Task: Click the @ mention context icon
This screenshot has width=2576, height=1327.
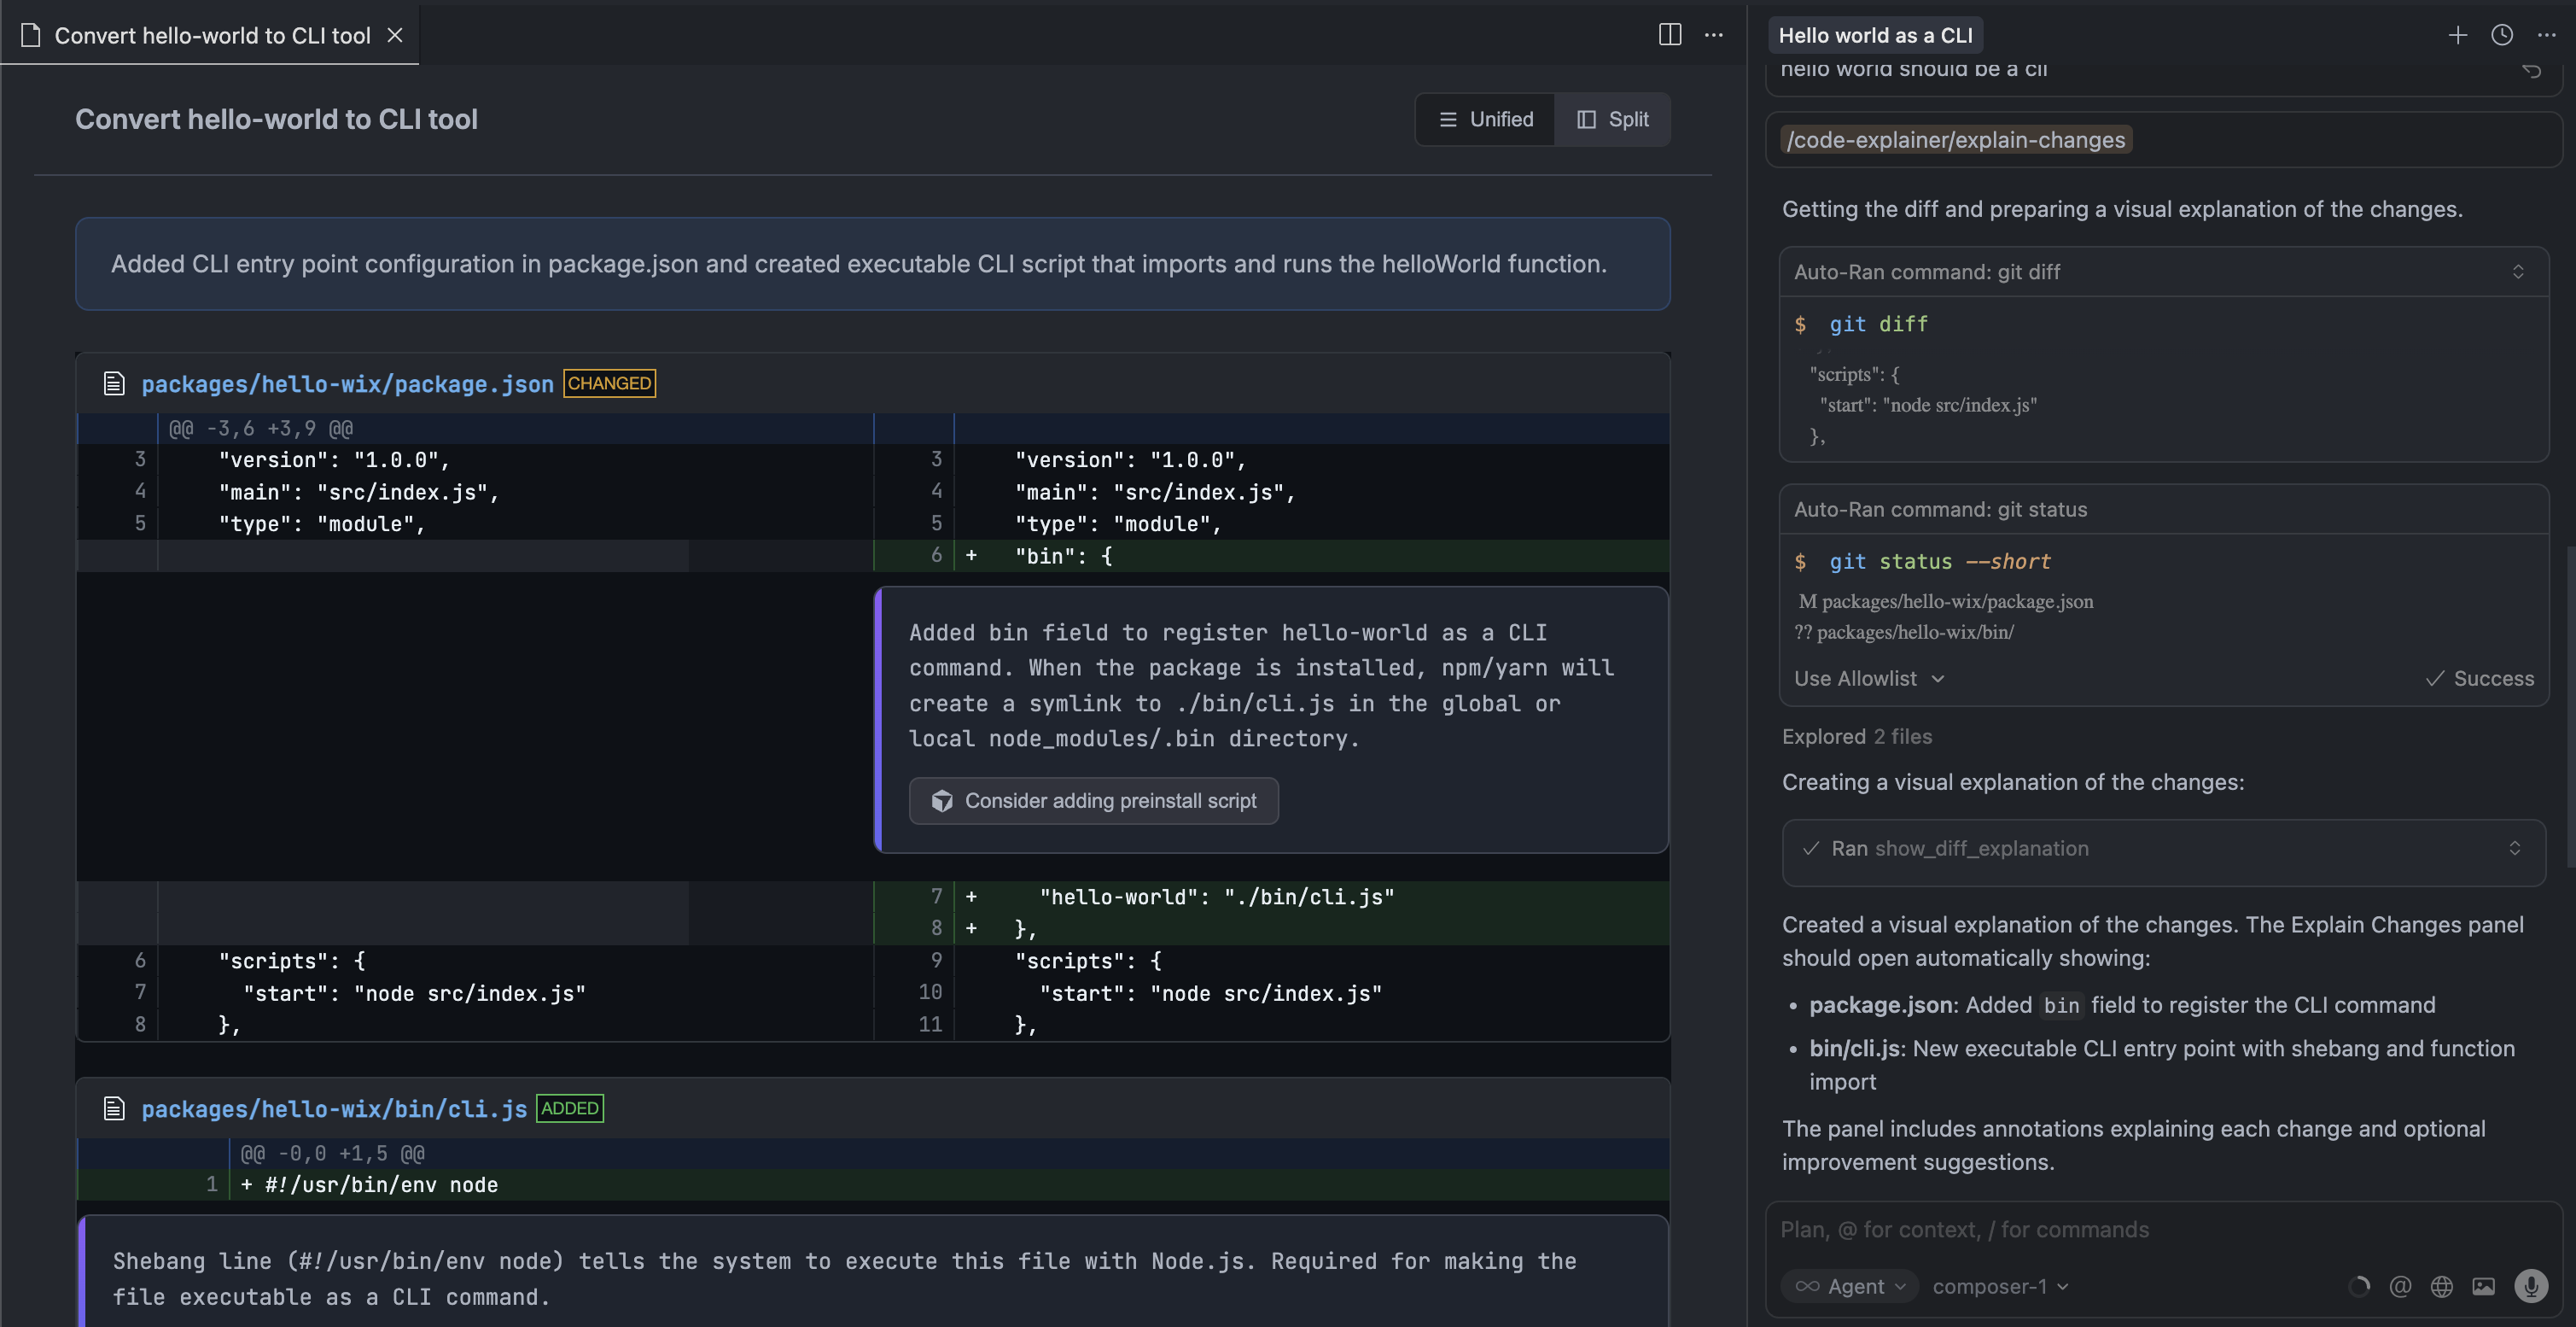Action: coord(2401,1286)
